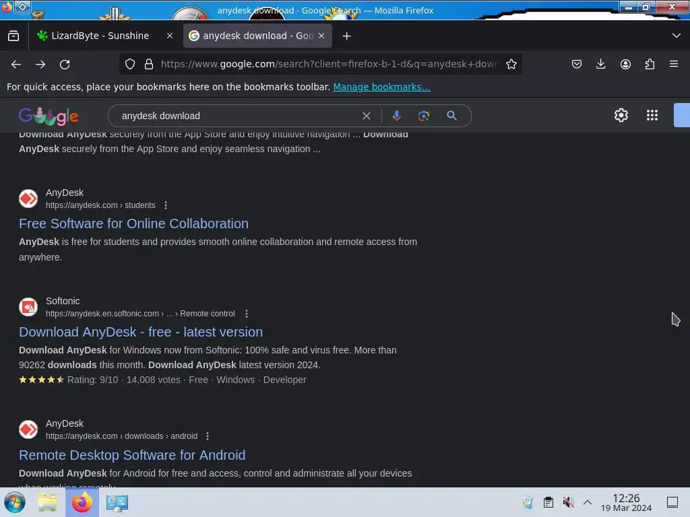
Task: Click the AnyDesk favicon of students result
Action: (x=28, y=199)
